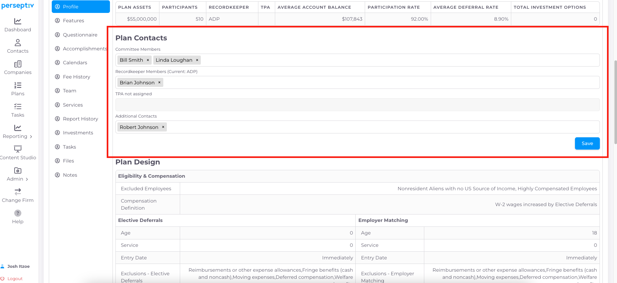This screenshot has height=283, width=617.
Task: Remove Brian Johnson from Recordkeeper Members
Action: 159,82
